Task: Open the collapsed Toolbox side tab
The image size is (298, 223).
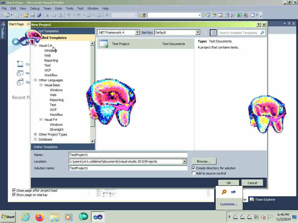Action: [x=3, y=30]
